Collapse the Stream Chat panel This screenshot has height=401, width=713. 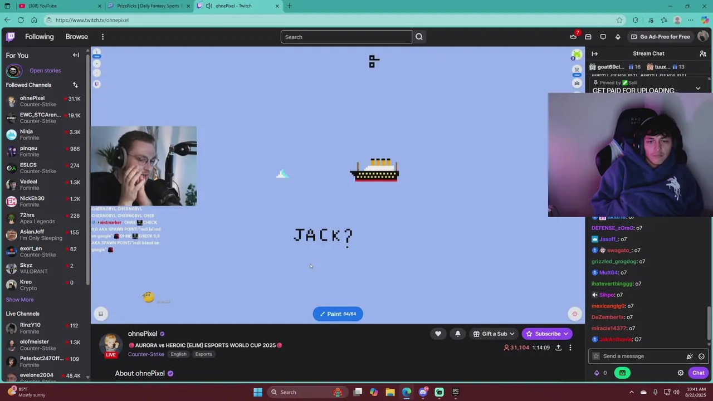click(595, 53)
